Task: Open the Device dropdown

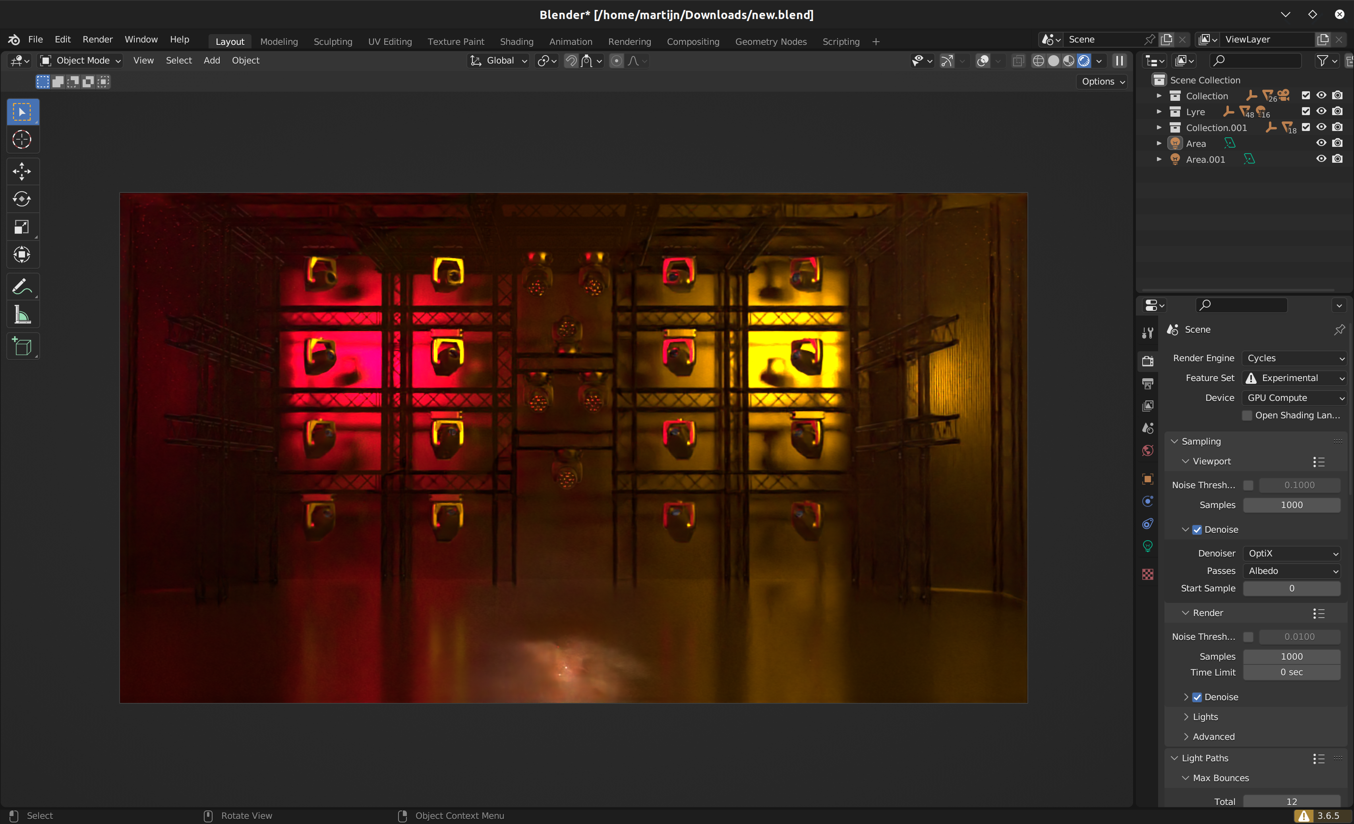Action: [1295, 397]
